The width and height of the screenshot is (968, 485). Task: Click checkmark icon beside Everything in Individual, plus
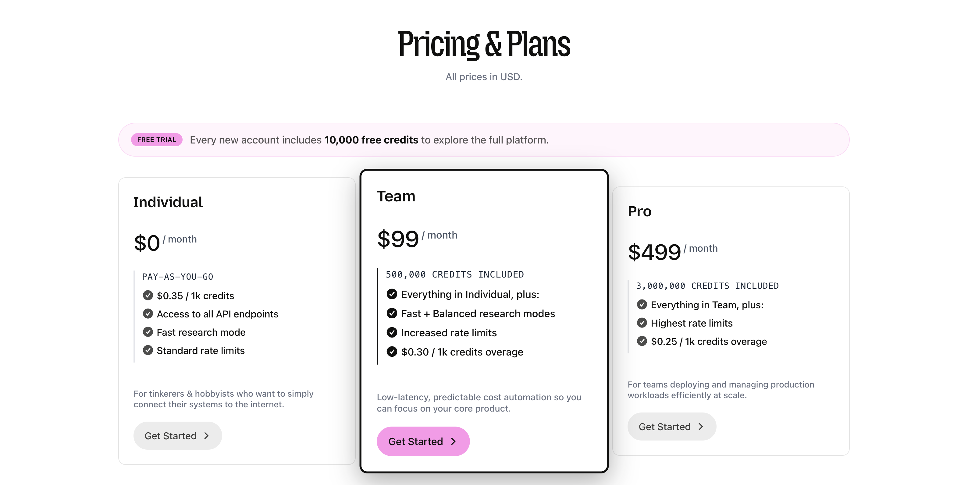(392, 294)
